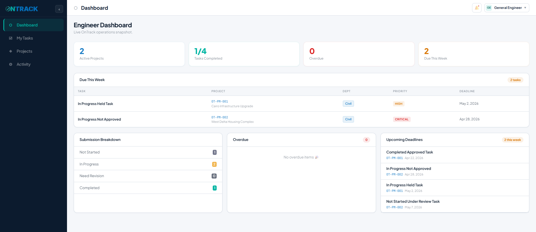Click the orange In Progress count badge
This screenshot has width=536, height=232.
tap(214, 164)
